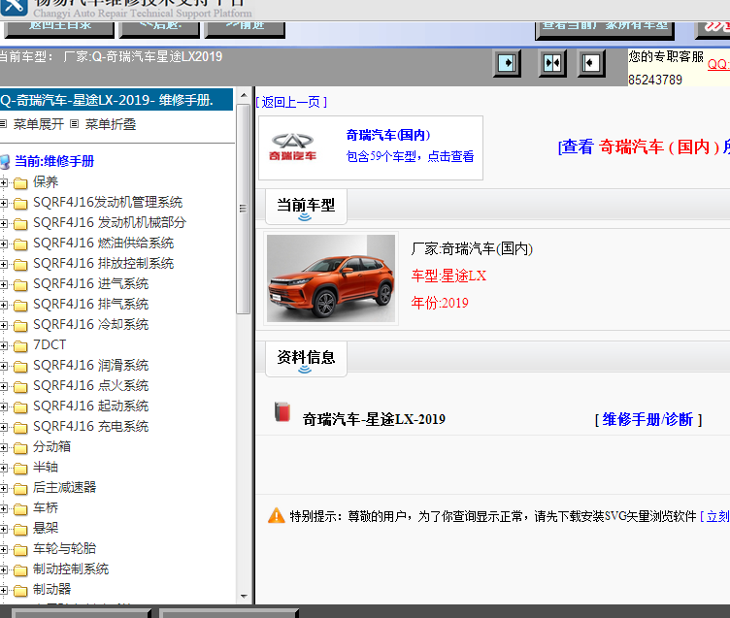
Task: Click the 菜单展开 icon
Action: click(3, 124)
